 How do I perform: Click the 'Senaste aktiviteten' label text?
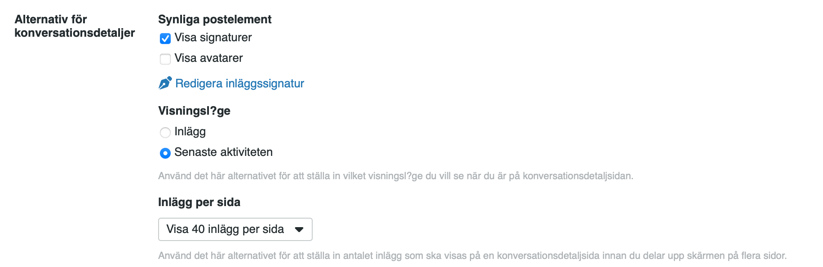(x=223, y=152)
